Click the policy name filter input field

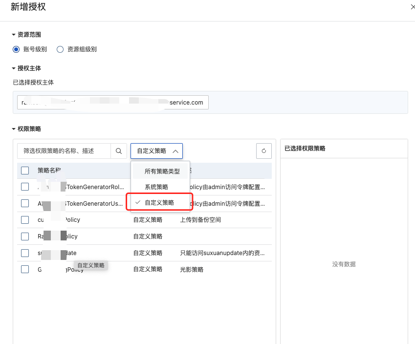click(64, 151)
